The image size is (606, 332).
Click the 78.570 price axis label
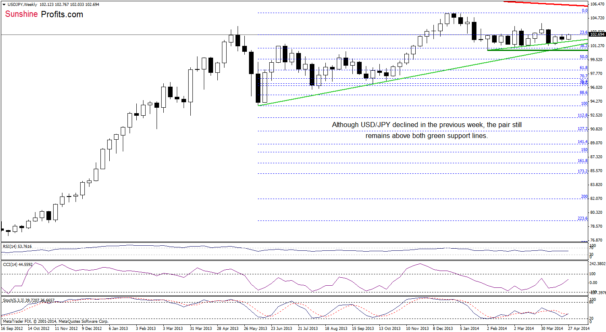coord(597,226)
